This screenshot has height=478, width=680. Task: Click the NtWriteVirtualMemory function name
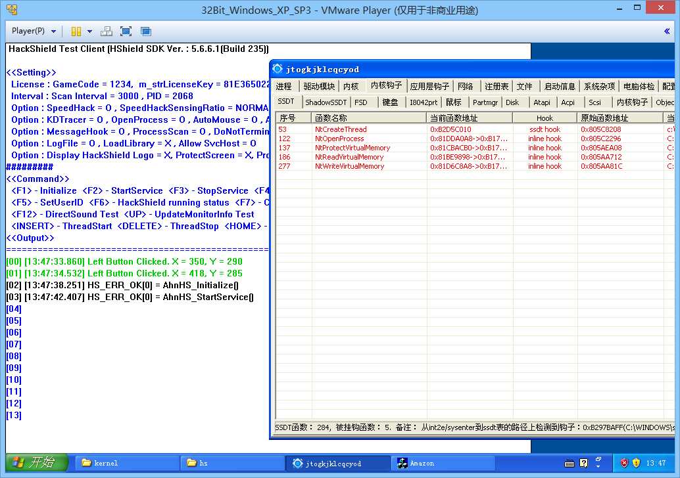pyautogui.click(x=350, y=166)
